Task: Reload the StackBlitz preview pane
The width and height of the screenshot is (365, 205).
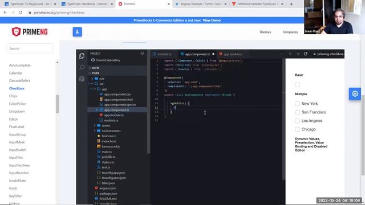Action: pos(306,54)
